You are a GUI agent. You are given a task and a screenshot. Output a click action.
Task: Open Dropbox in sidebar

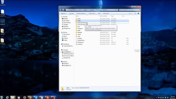point(66,24)
